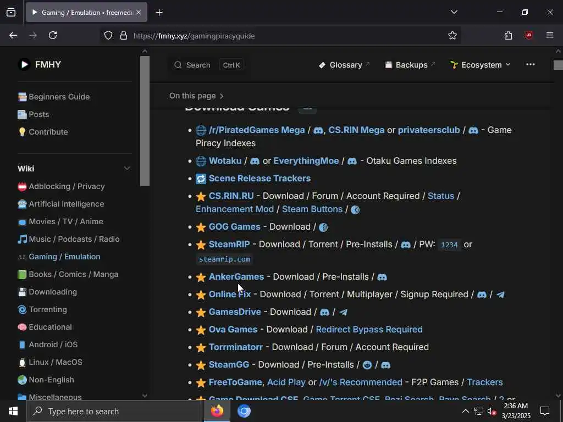Open Movies / TV / Anime section

point(60,221)
